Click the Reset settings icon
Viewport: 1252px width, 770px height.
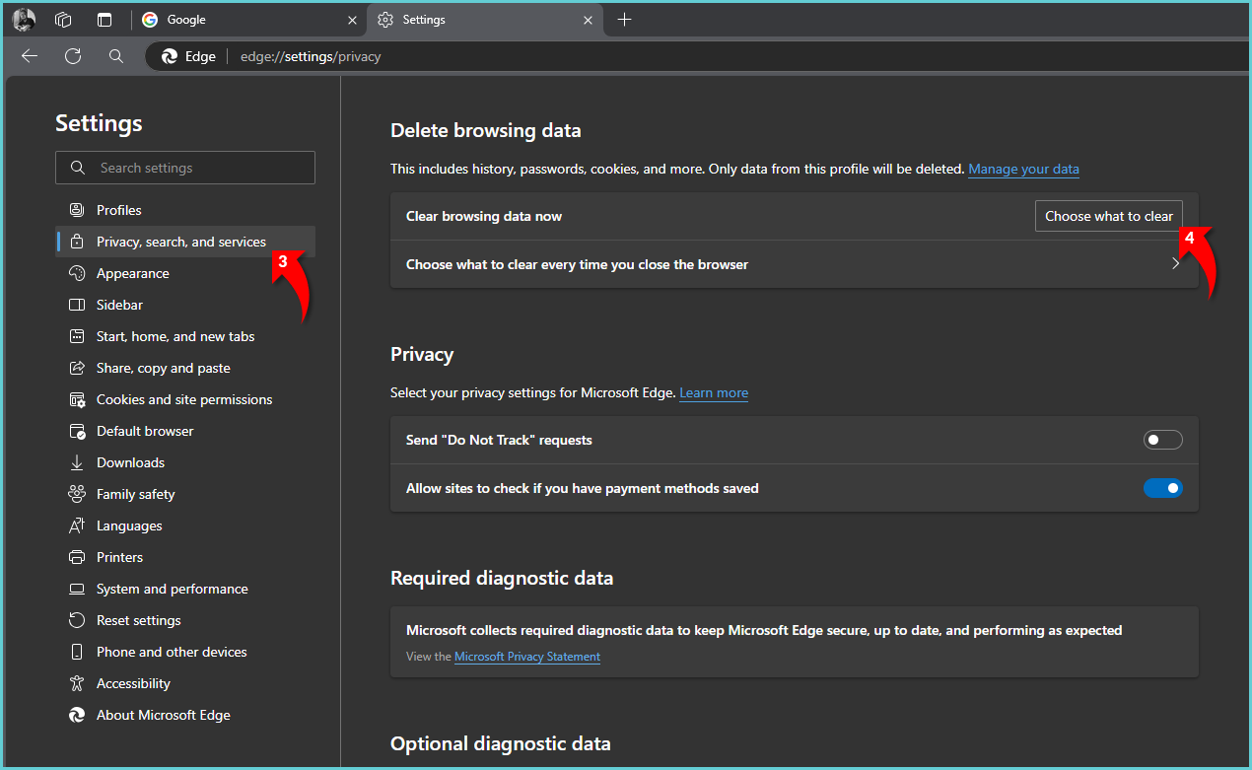(77, 620)
